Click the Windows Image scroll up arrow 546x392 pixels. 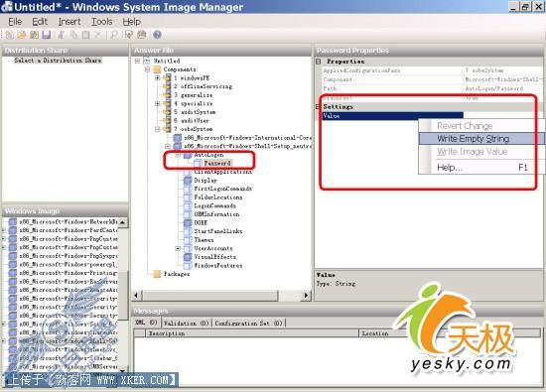point(122,222)
